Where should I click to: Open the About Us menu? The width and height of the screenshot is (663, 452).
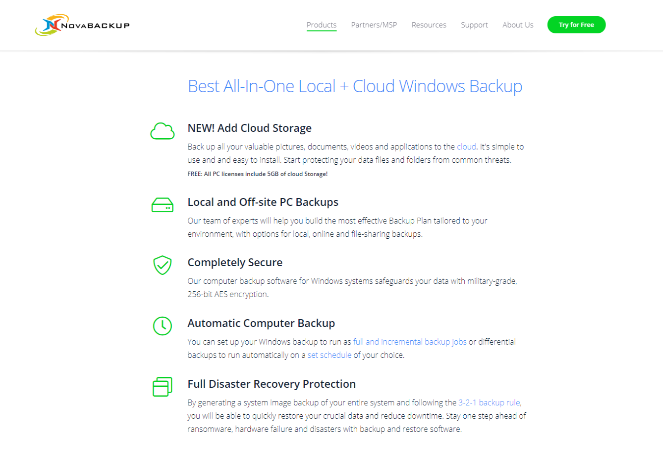pos(518,25)
